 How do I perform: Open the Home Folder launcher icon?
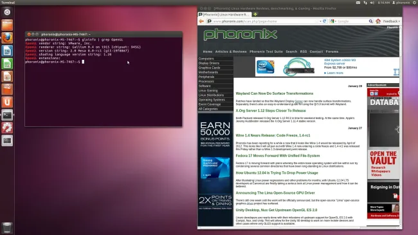coord(7,25)
